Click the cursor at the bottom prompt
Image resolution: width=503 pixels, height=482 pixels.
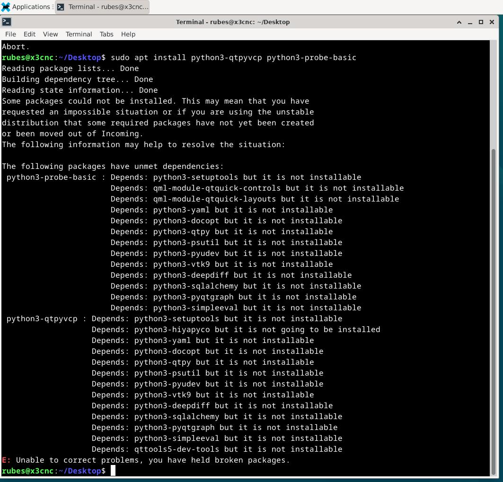[x=113, y=471]
